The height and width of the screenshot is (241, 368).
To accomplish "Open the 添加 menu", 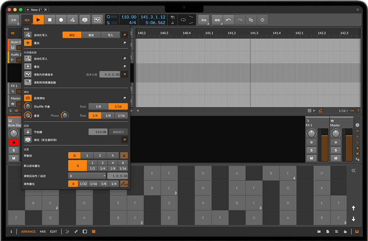I will [x=204, y=20].
